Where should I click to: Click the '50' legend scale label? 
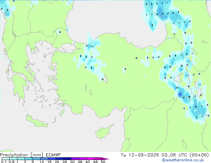[x=103, y=162]
